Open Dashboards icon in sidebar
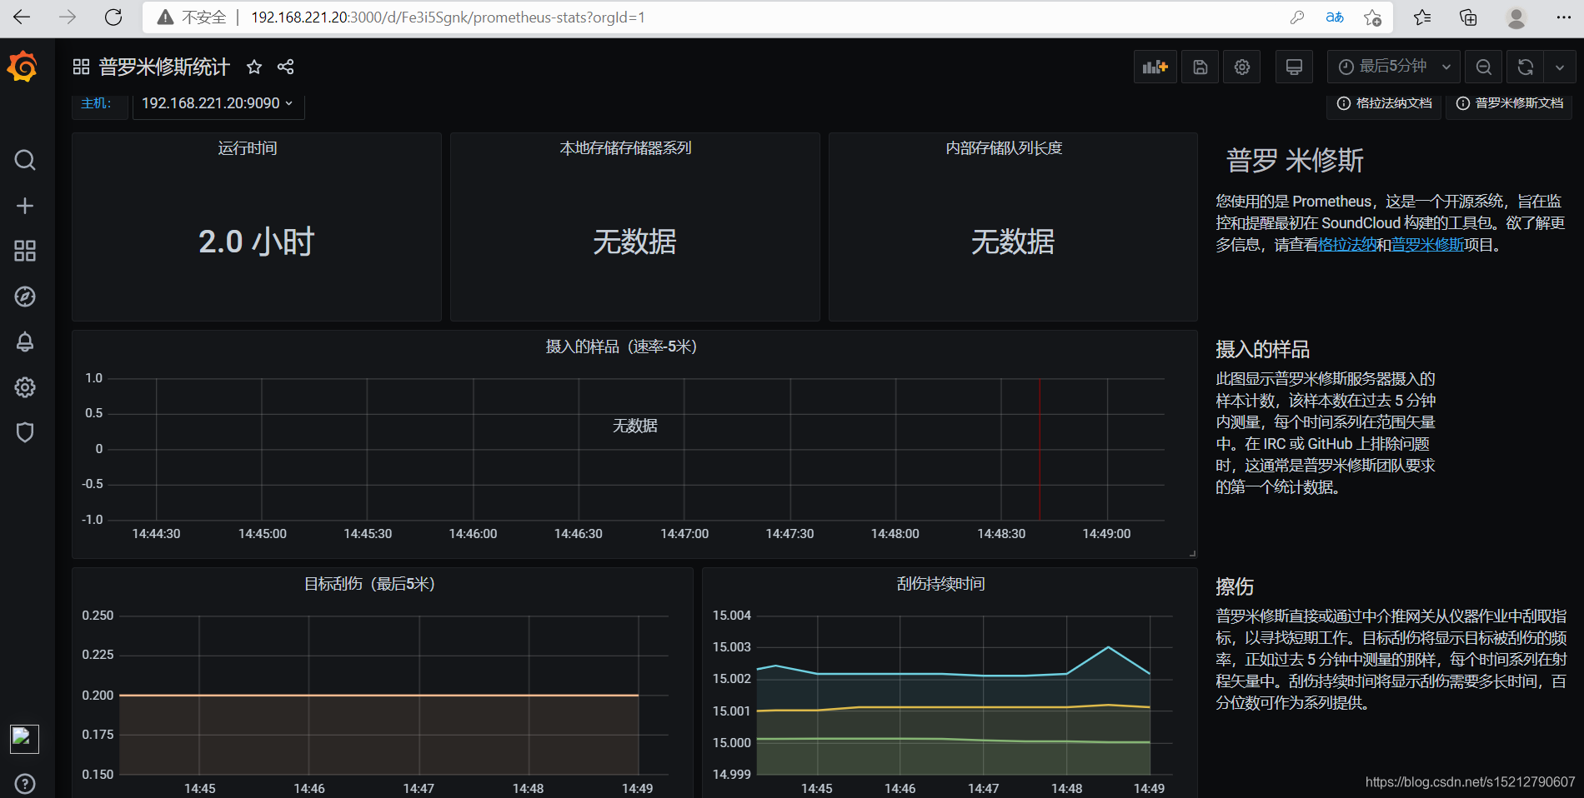The width and height of the screenshot is (1584, 798). pos(25,251)
